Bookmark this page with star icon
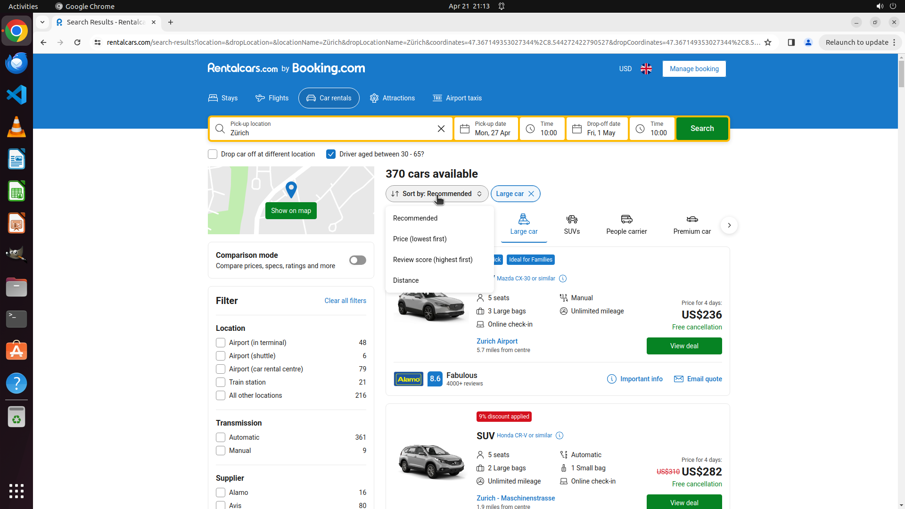 tap(768, 42)
